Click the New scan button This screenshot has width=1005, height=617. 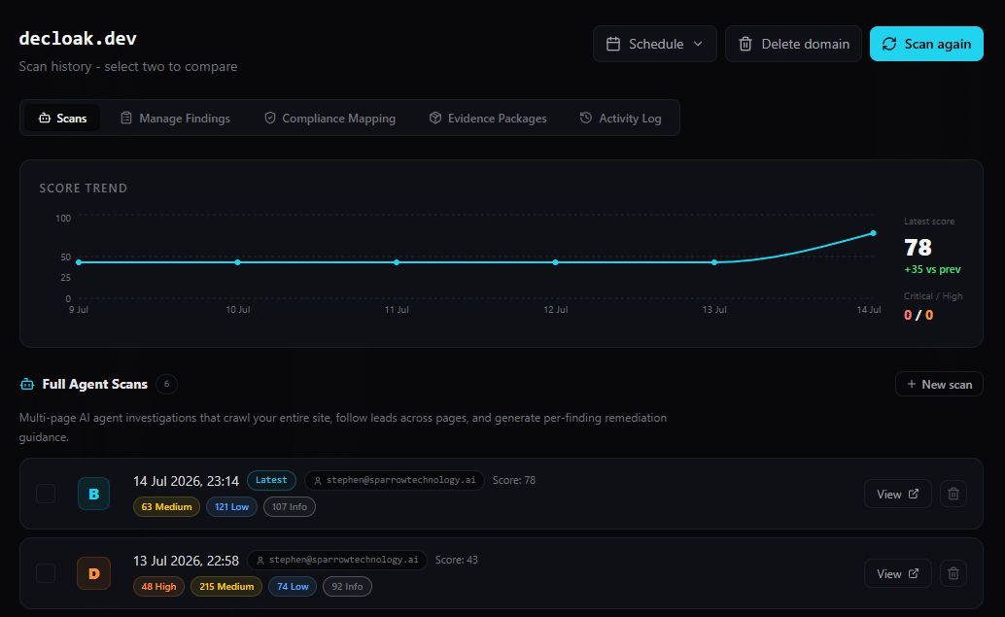939,384
